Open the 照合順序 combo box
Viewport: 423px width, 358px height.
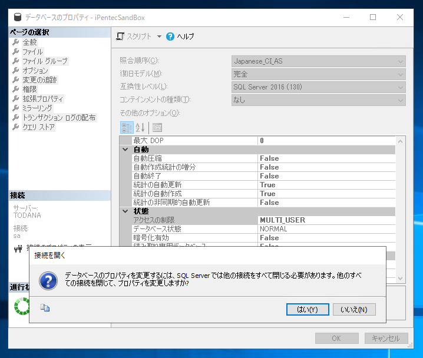point(319,61)
